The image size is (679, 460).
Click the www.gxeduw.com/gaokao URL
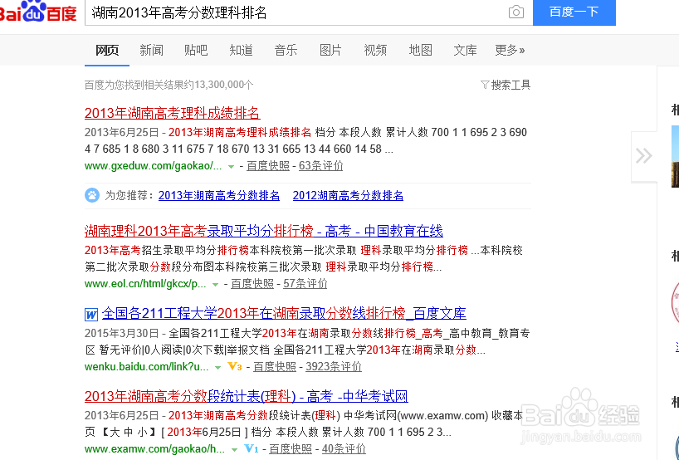154,166
